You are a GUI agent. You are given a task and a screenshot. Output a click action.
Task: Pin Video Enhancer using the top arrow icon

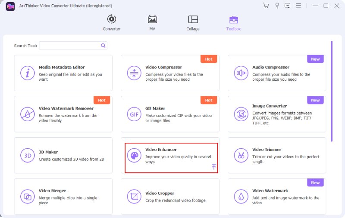pos(213,167)
